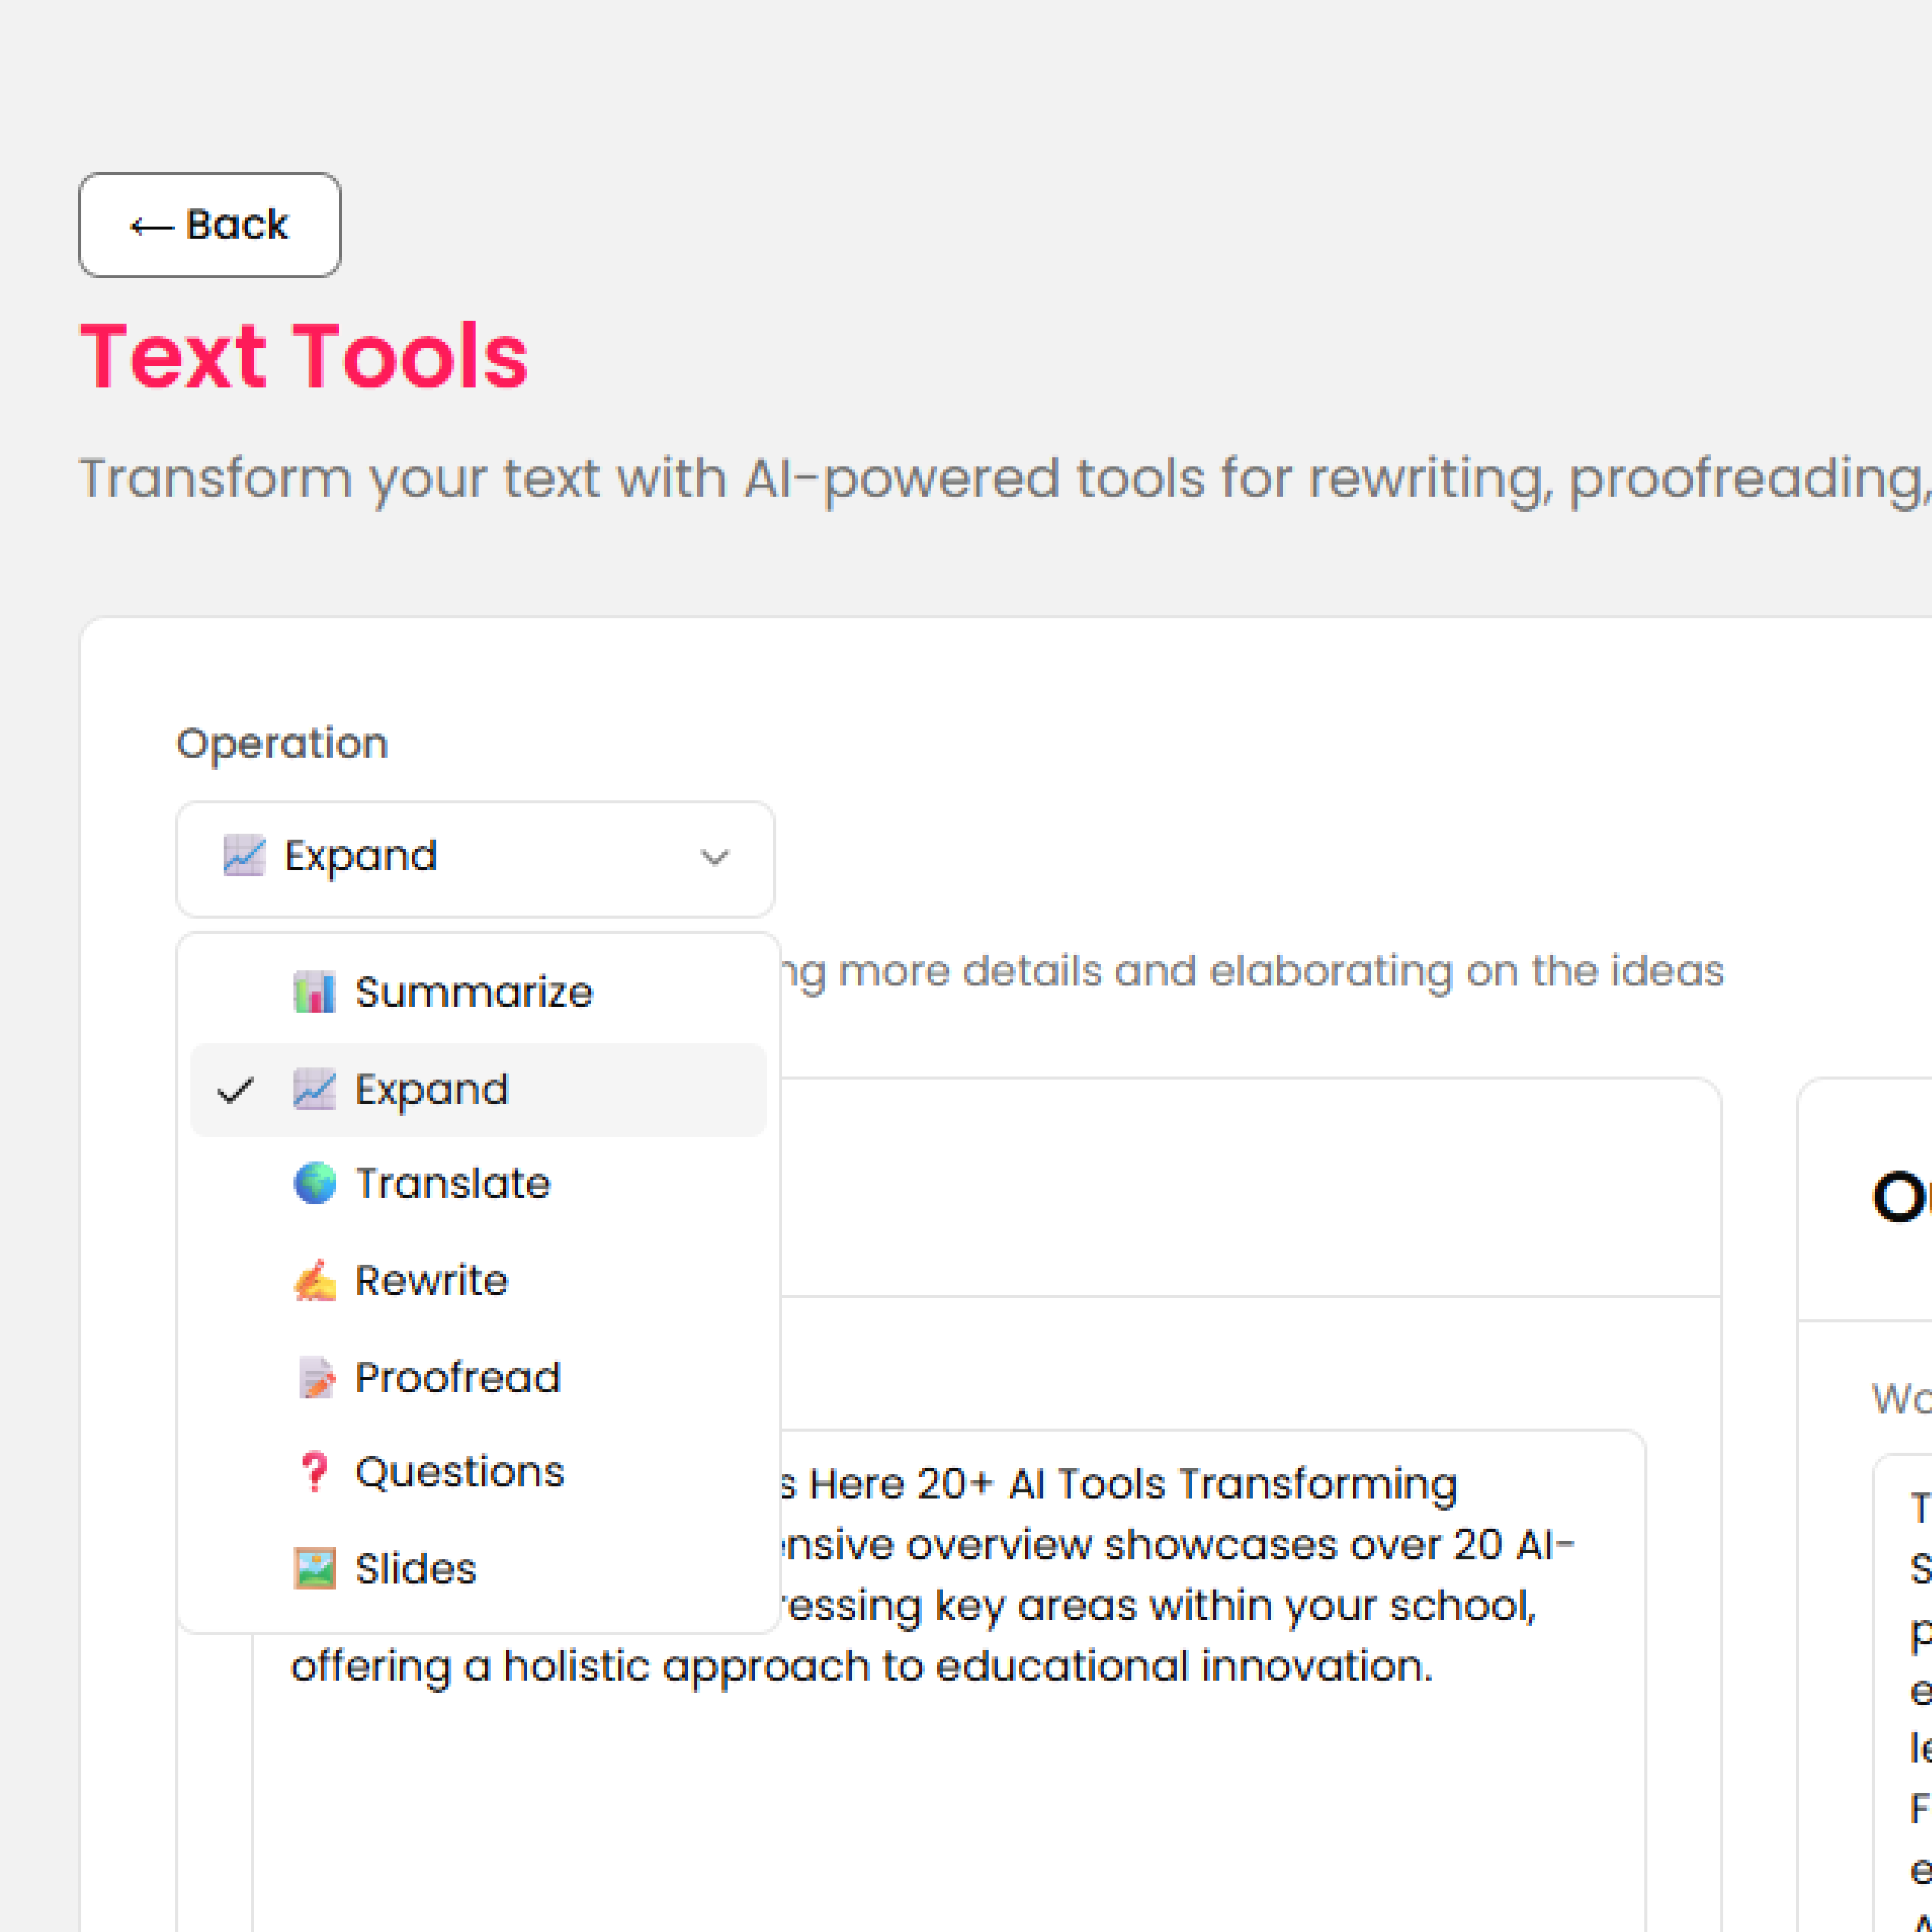
Task: Choose the Questions operation
Action: pyautogui.click(x=460, y=1472)
